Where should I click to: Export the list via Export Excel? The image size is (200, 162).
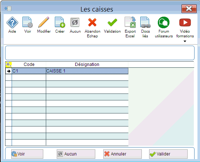coord(130,22)
